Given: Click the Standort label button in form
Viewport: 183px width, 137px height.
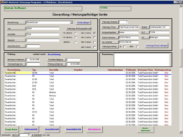Looking at the screenshot, I should (16, 40).
